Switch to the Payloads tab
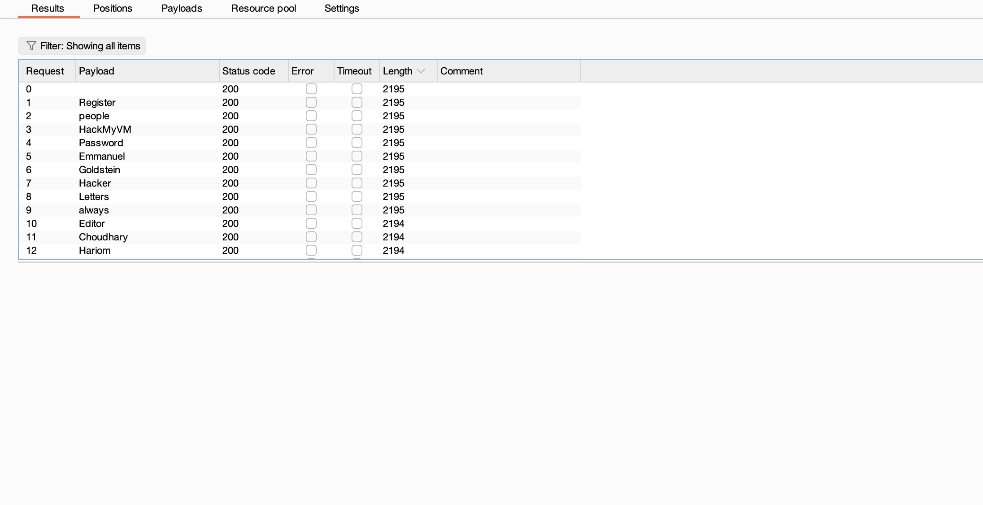This screenshot has height=505, width=983. tap(182, 9)
